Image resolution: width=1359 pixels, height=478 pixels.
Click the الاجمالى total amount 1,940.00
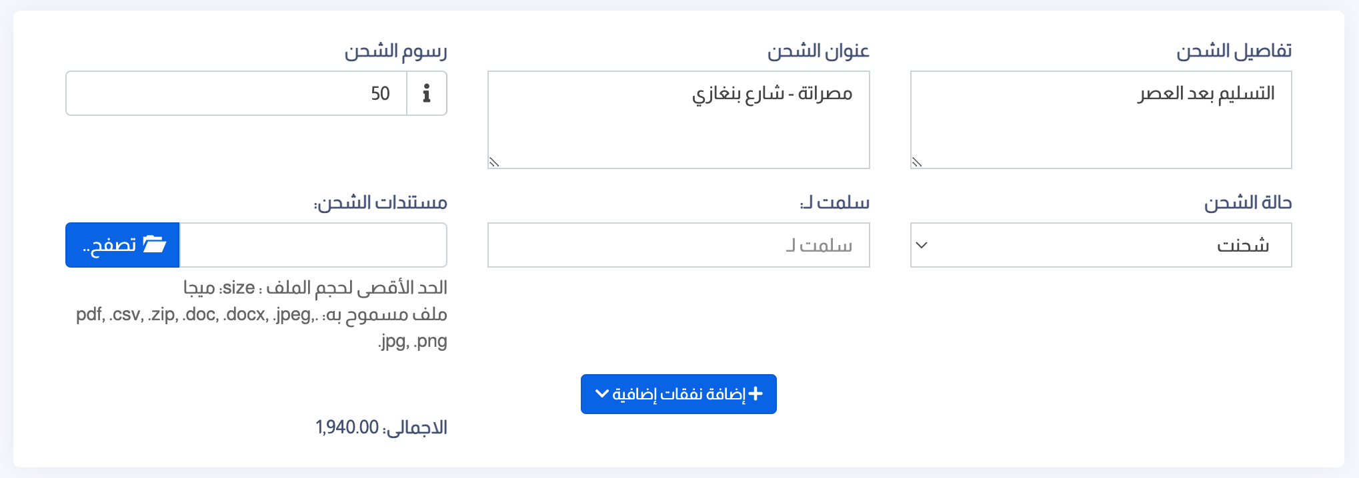[347, 427]
